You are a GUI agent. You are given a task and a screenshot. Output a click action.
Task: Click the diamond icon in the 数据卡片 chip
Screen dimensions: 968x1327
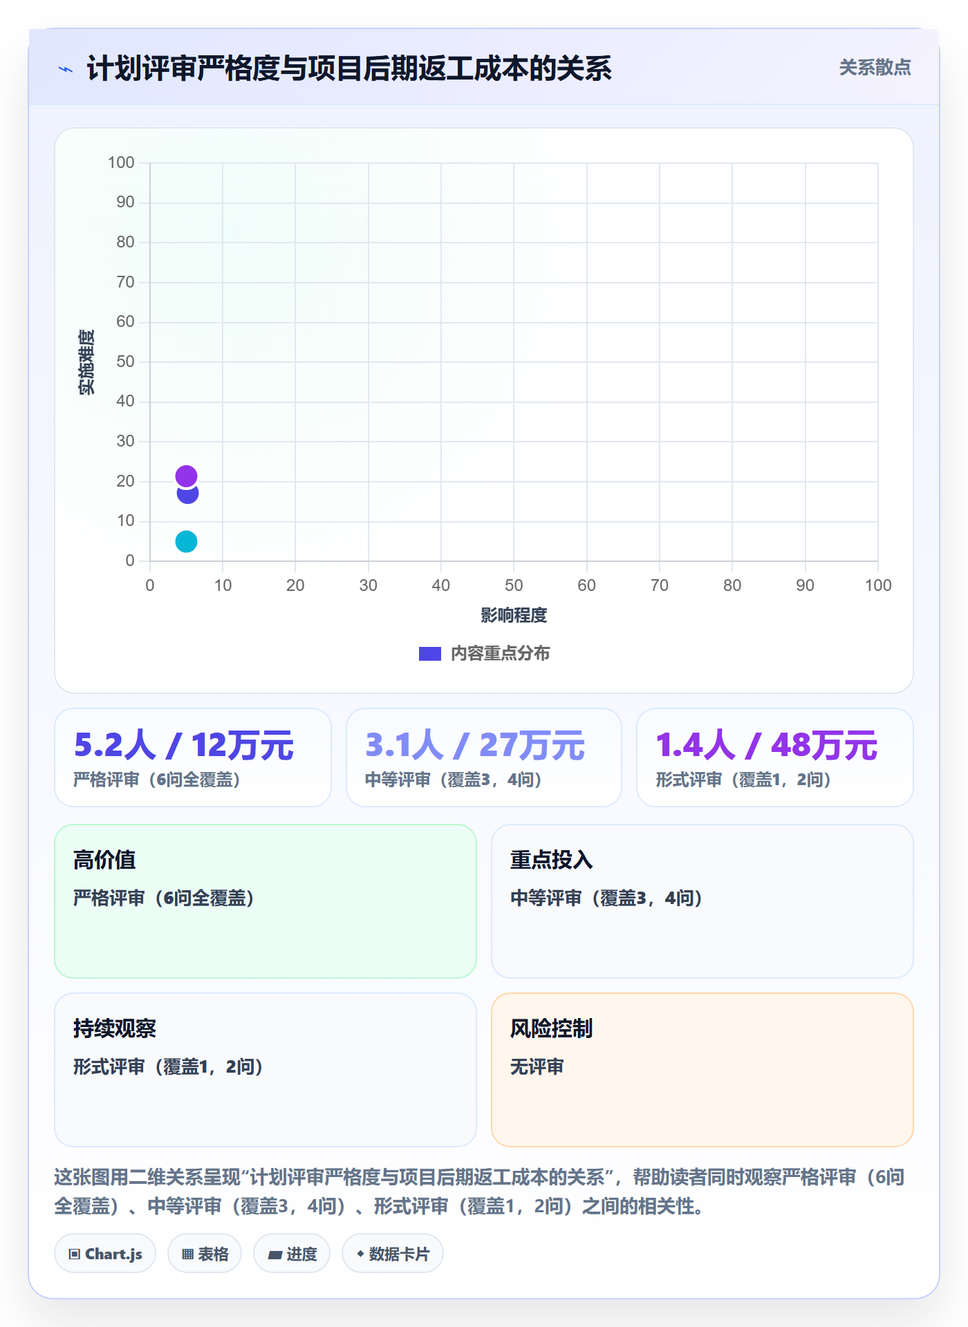[360, 1254]
